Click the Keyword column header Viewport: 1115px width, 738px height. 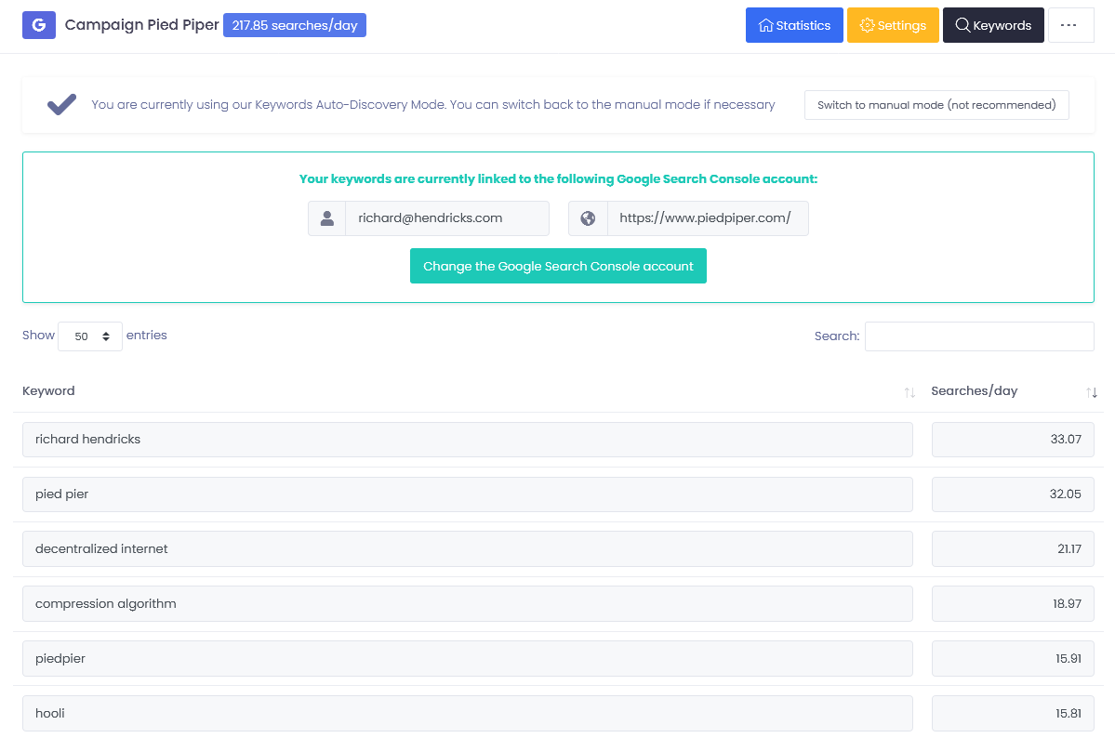point(48,391)
